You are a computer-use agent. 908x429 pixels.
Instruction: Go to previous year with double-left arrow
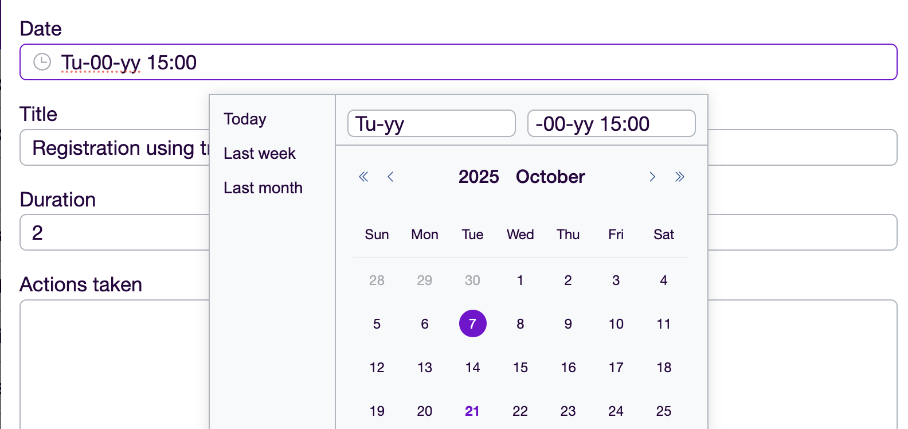click(x=363, y=177)
